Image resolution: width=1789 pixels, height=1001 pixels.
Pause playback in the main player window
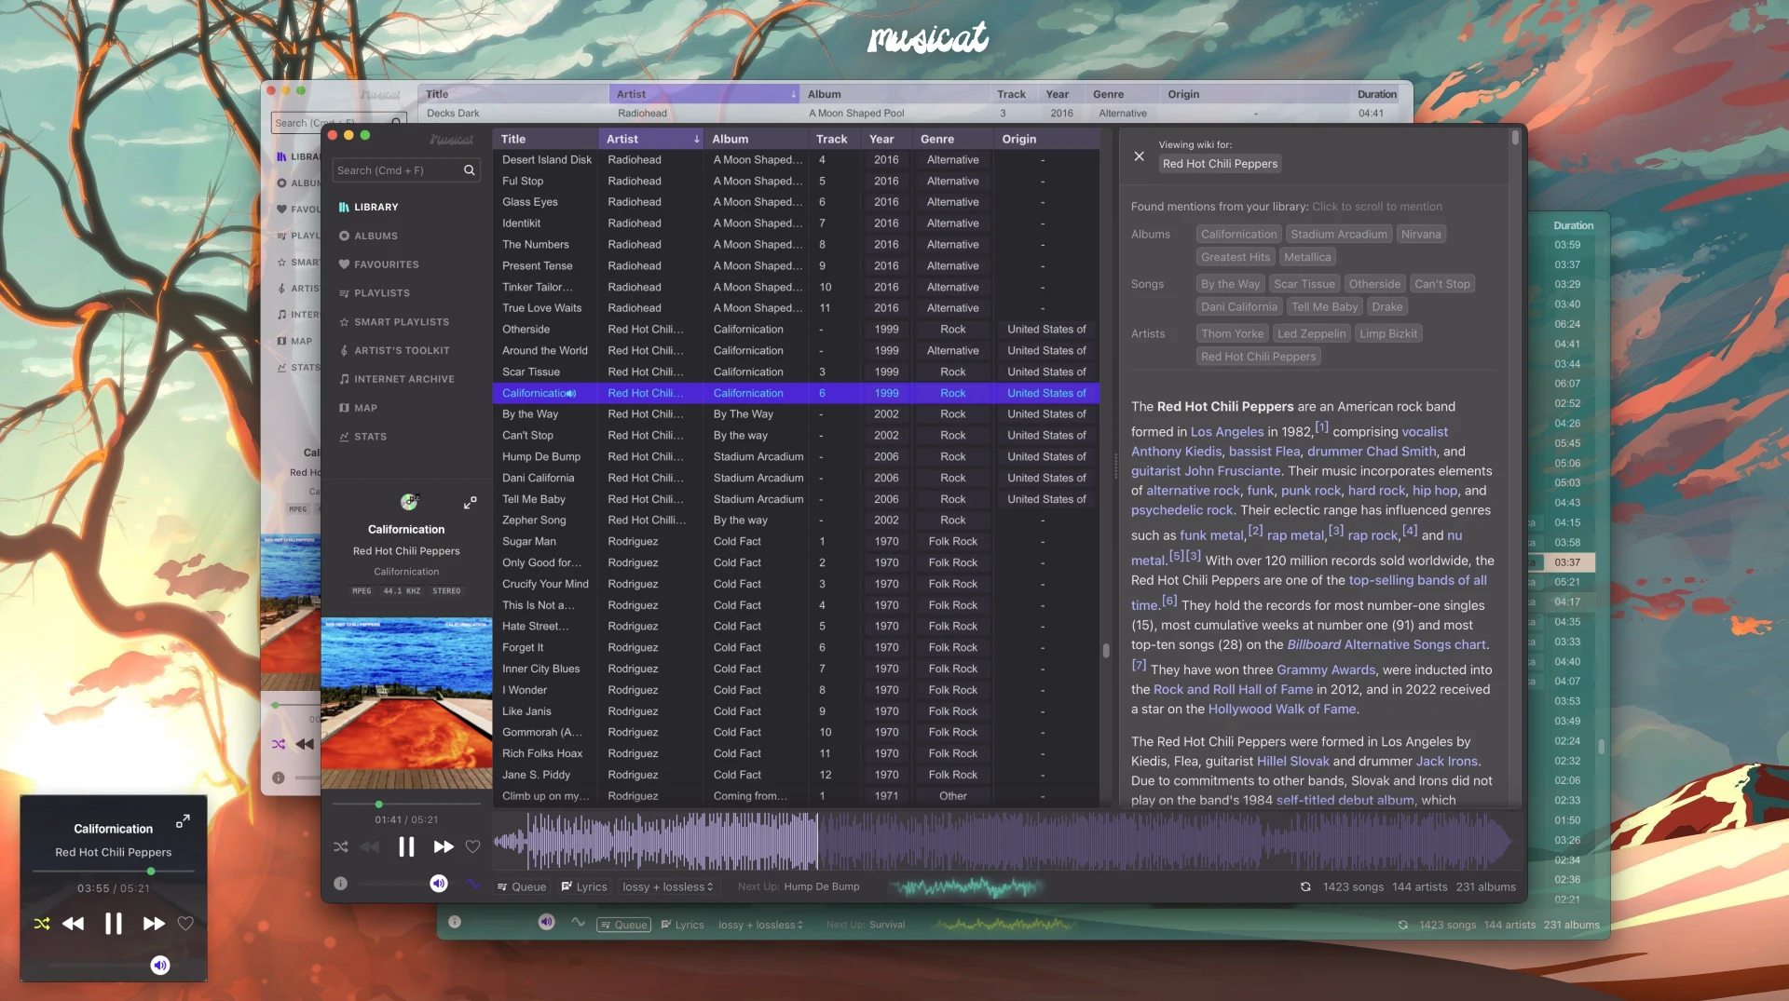tap(406, 846)
